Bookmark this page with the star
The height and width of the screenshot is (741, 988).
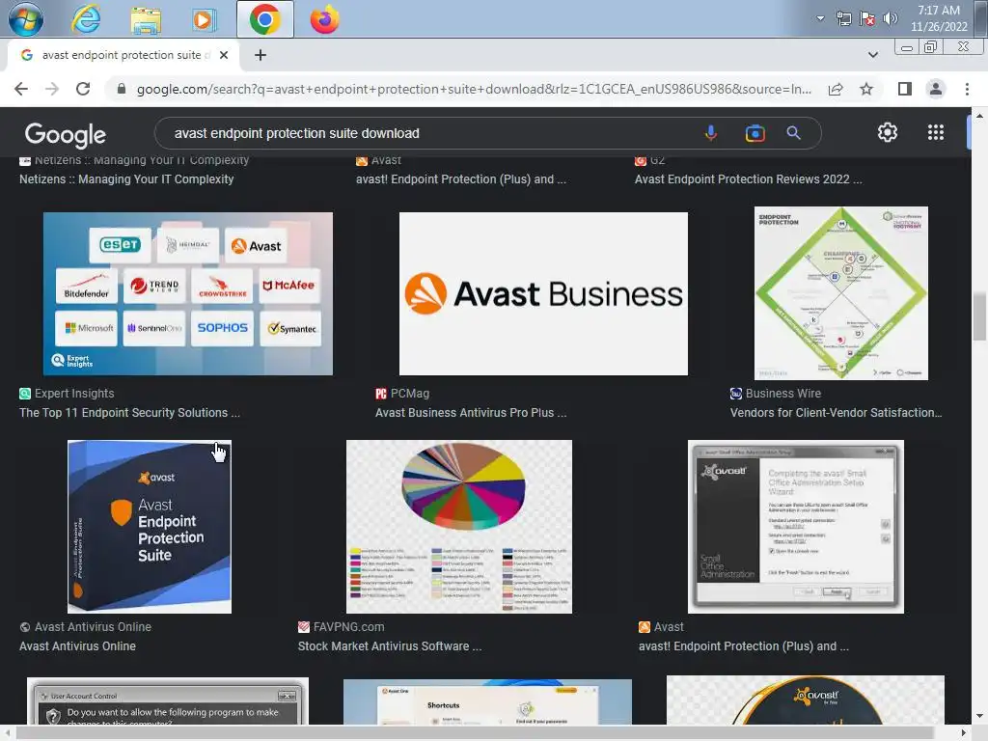point(866,89)
